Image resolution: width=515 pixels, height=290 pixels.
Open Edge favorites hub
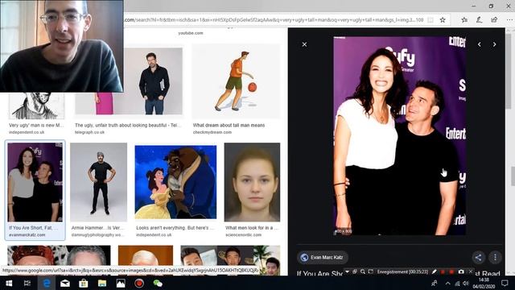tap(464, 19)
